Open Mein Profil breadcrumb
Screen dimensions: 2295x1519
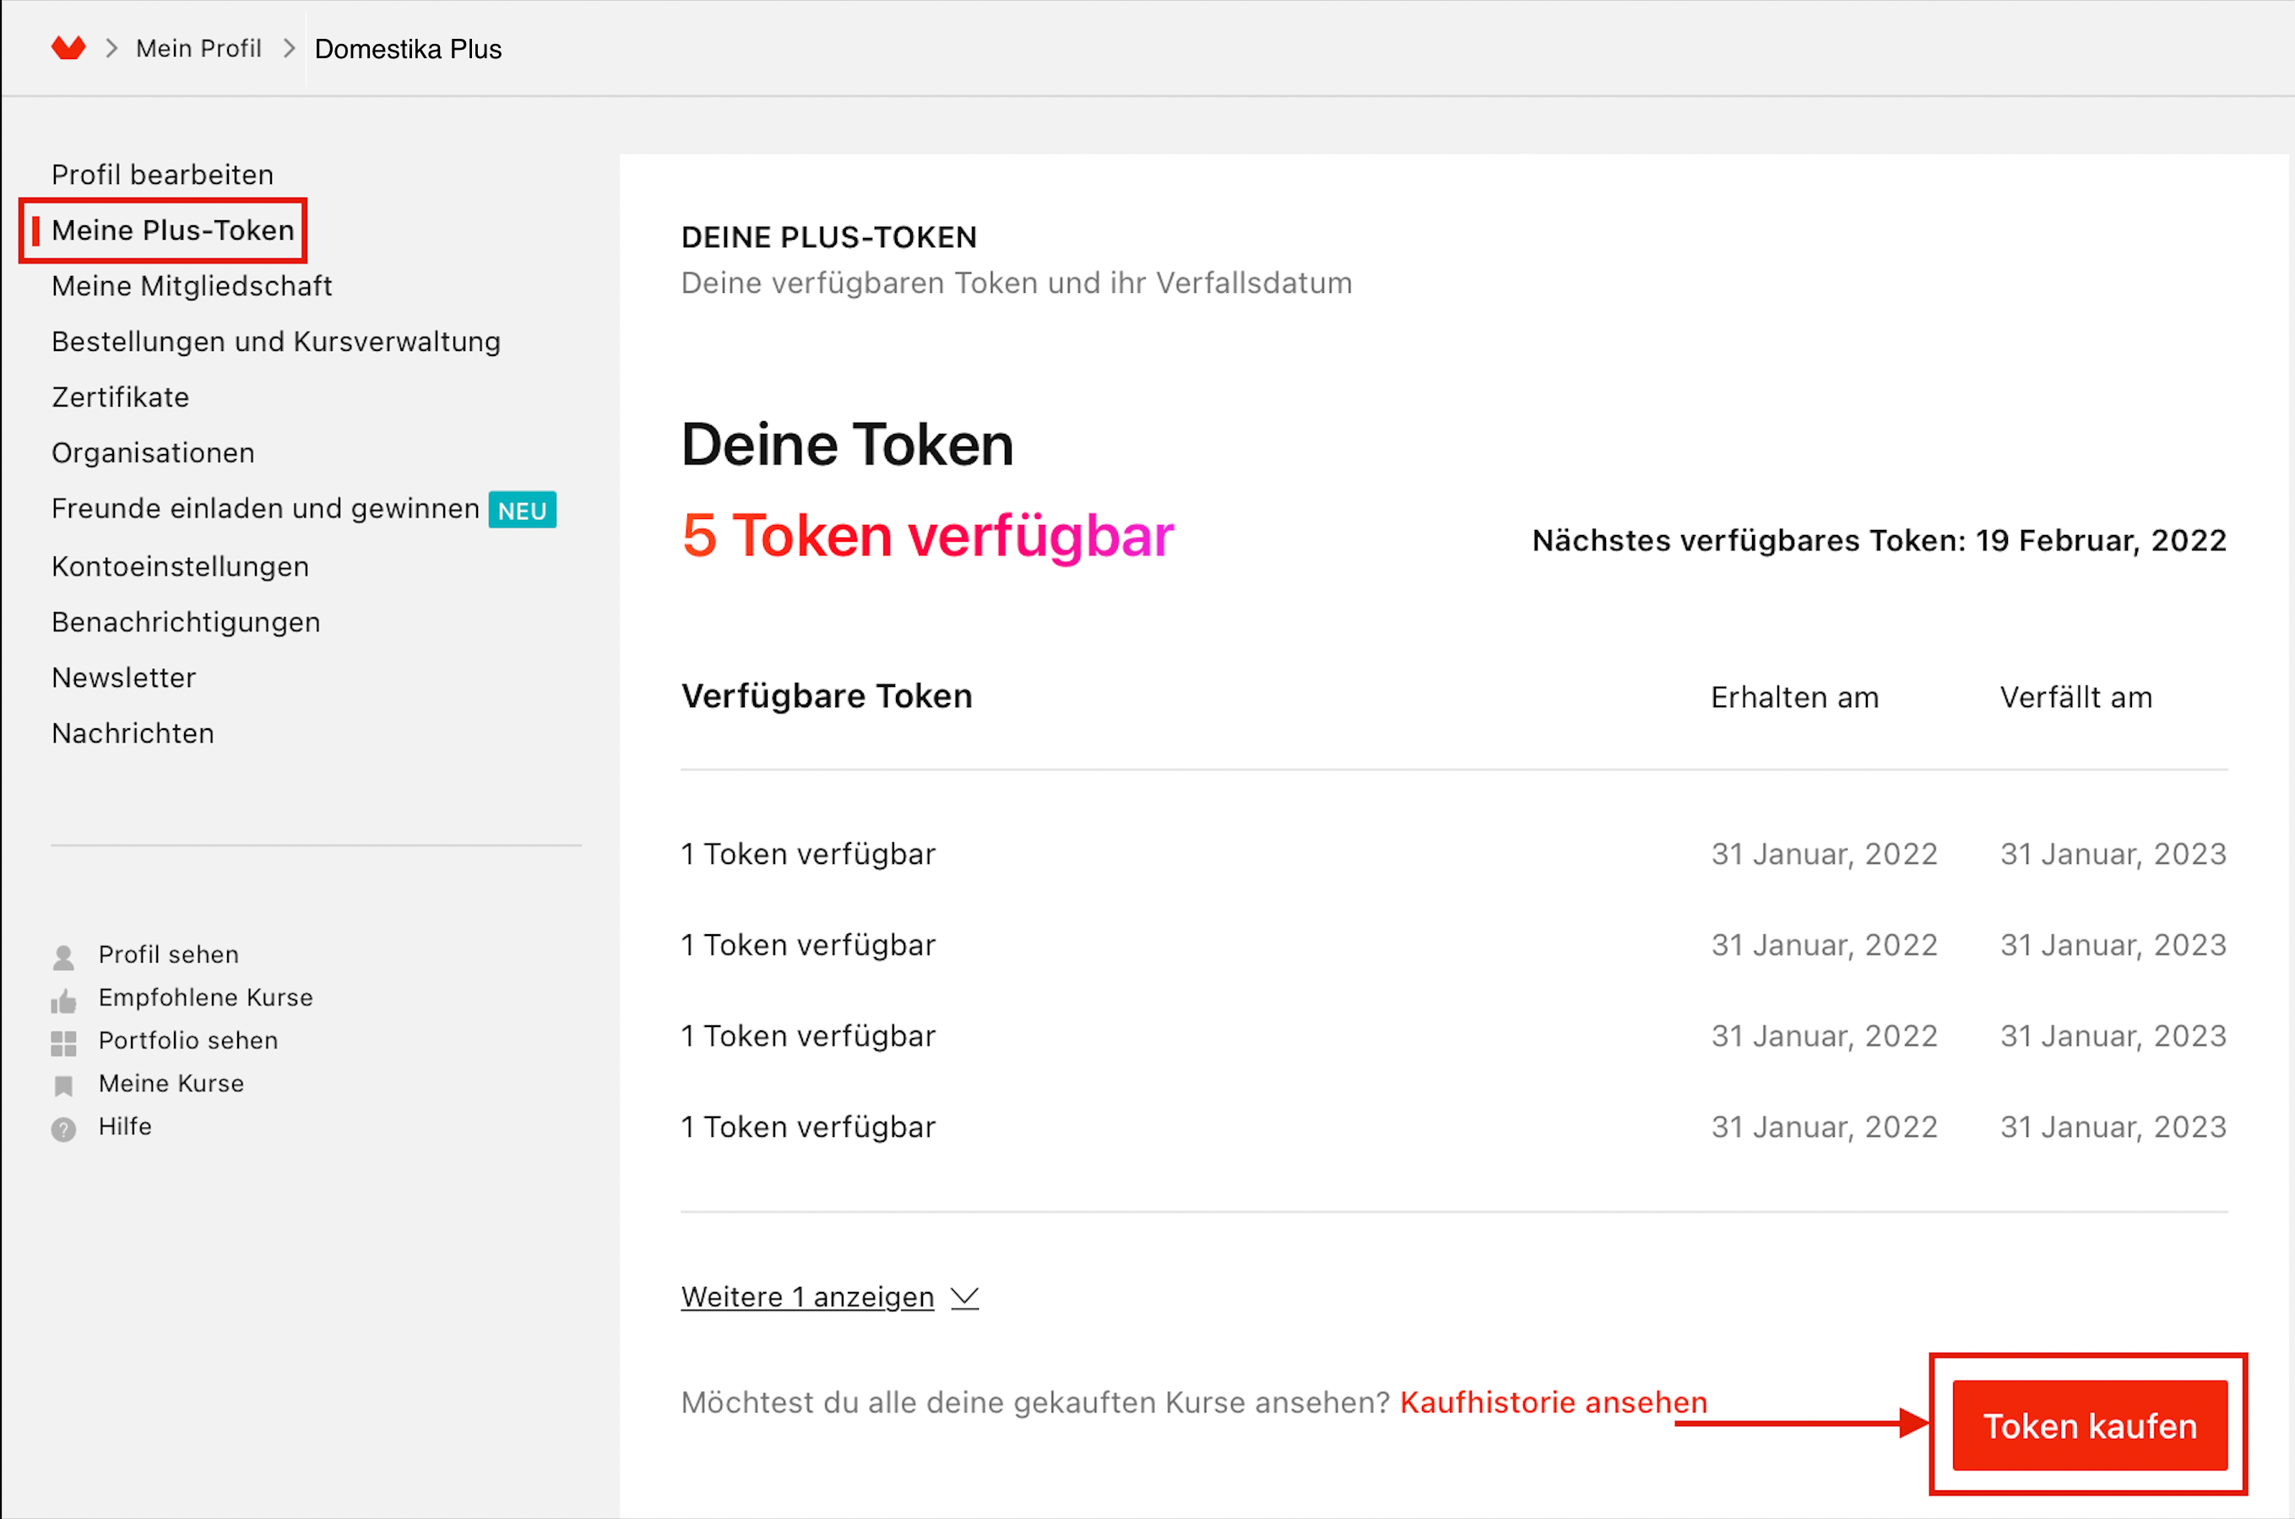click(198, 48)
